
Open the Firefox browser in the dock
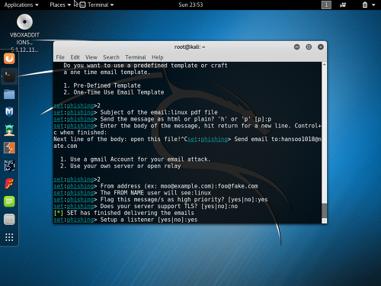click(x=9, y=59)
